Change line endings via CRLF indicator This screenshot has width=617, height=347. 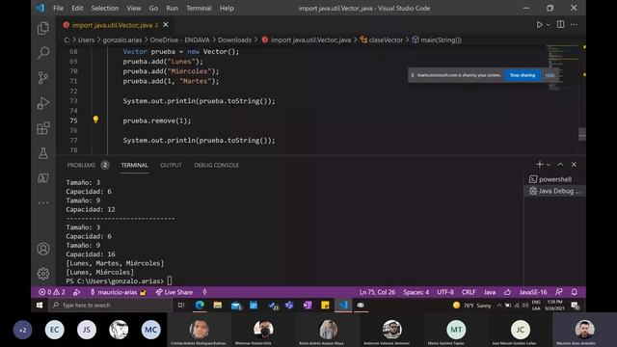tap(469, 292)
